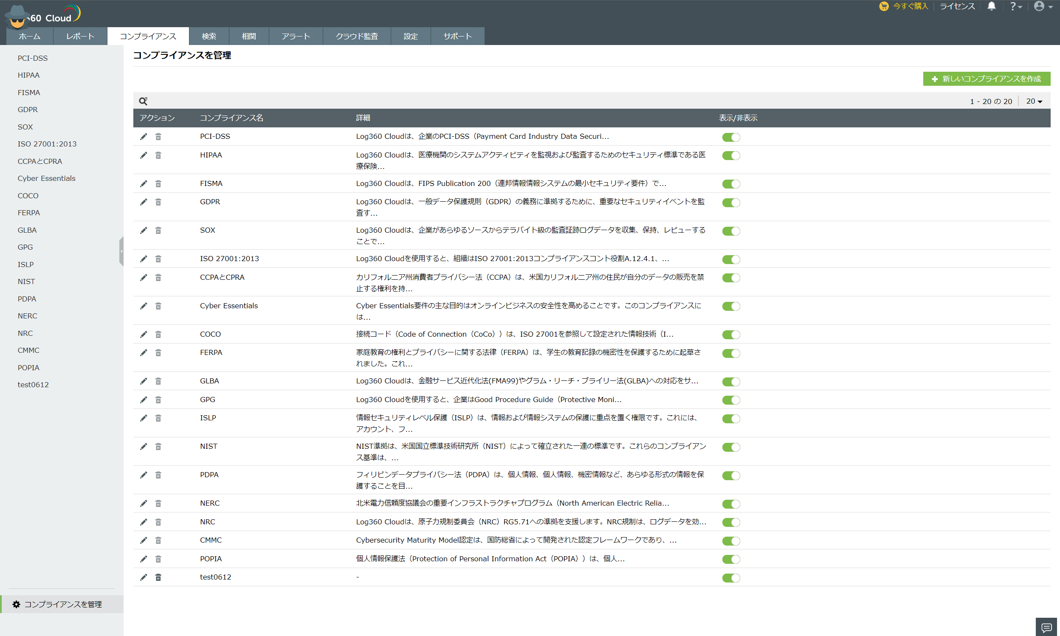
Task: Open the クラウド監査 tab
Action: pyautogui.click(x=357, y=37)
